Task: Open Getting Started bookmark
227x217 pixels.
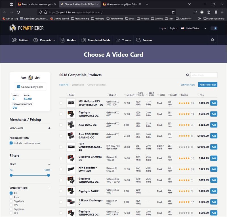Action: pos(60,18)
